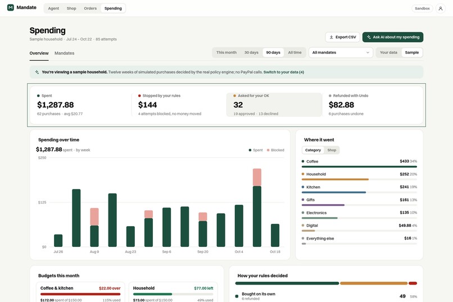
Task: Click sparkle icon in Ask AI button
Action: (x=369, y=37)
